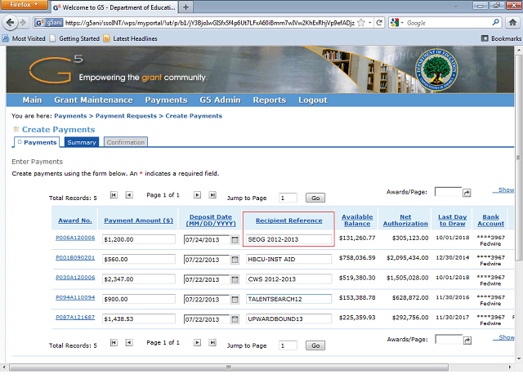Click calendar icon in the P087A121687 row
Image resolution: width=523 pixels, height=392 pixels.
[x=235, y=318]
